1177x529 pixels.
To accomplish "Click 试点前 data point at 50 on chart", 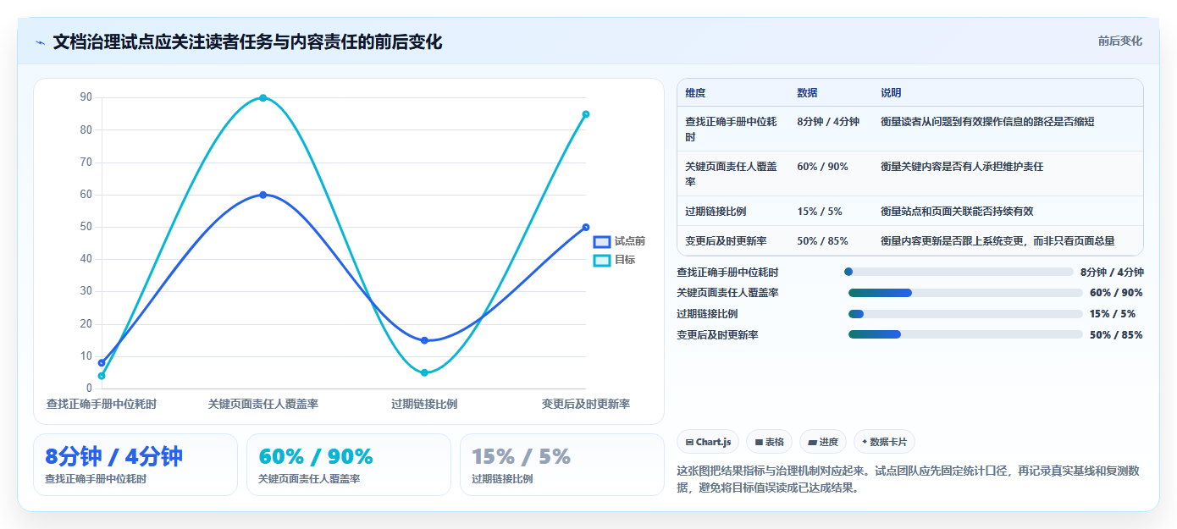I will point(586,227).
